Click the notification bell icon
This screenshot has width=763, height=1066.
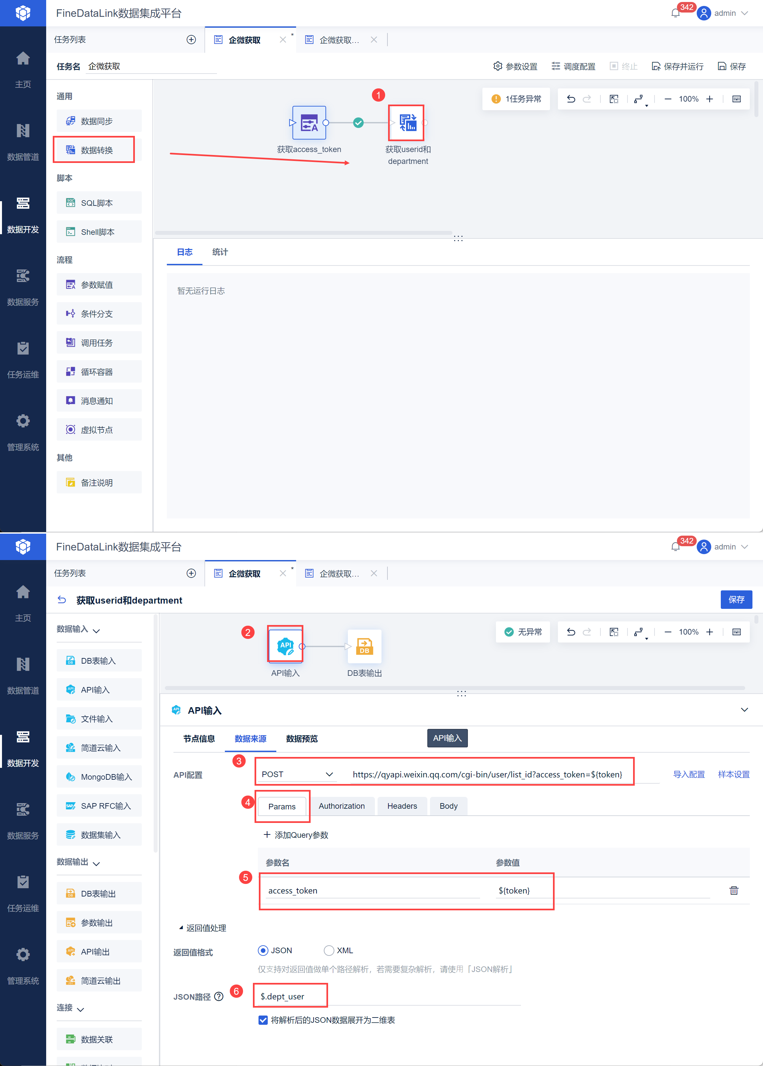pos(675,13)
